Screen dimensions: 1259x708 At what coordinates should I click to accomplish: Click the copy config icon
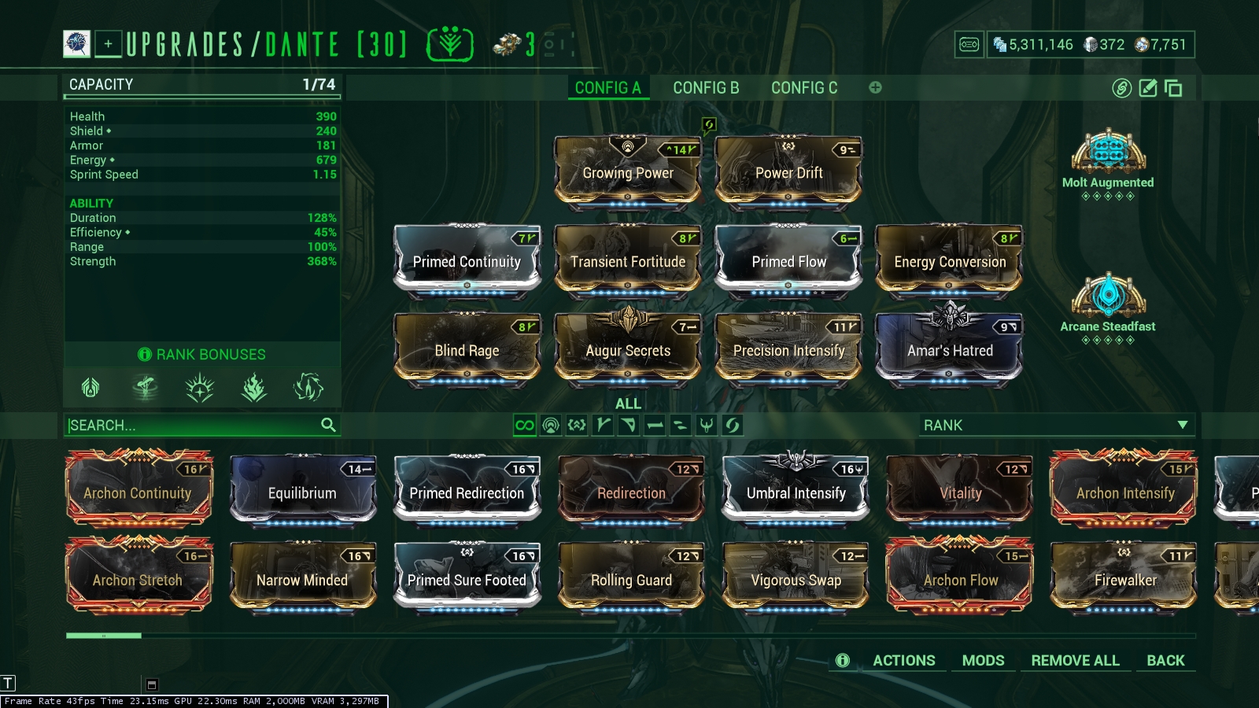(x=1173, y=88)
